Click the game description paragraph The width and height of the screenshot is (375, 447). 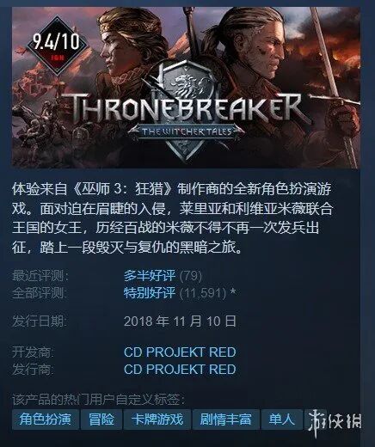(172, 218)
